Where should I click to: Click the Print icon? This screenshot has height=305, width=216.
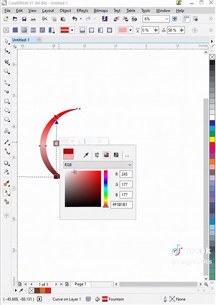33,19
